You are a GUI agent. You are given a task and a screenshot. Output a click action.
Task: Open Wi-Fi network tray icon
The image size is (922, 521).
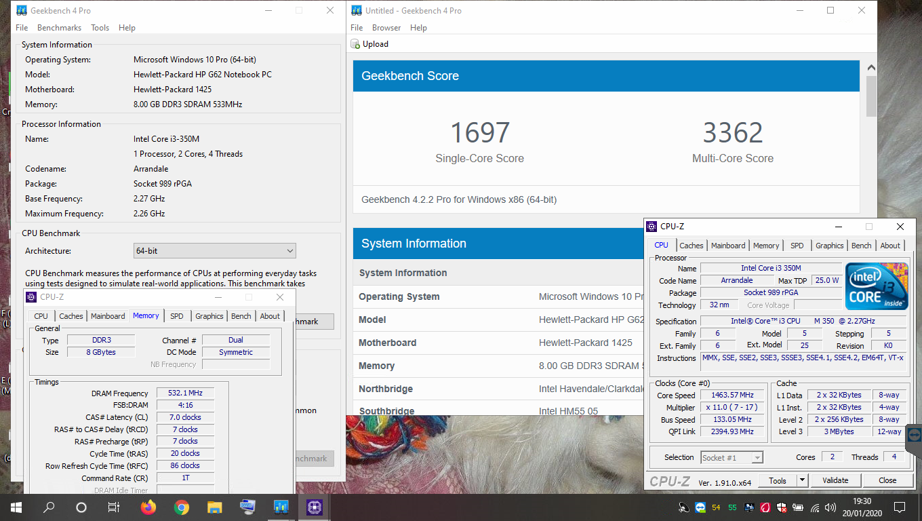coord(814,507)
